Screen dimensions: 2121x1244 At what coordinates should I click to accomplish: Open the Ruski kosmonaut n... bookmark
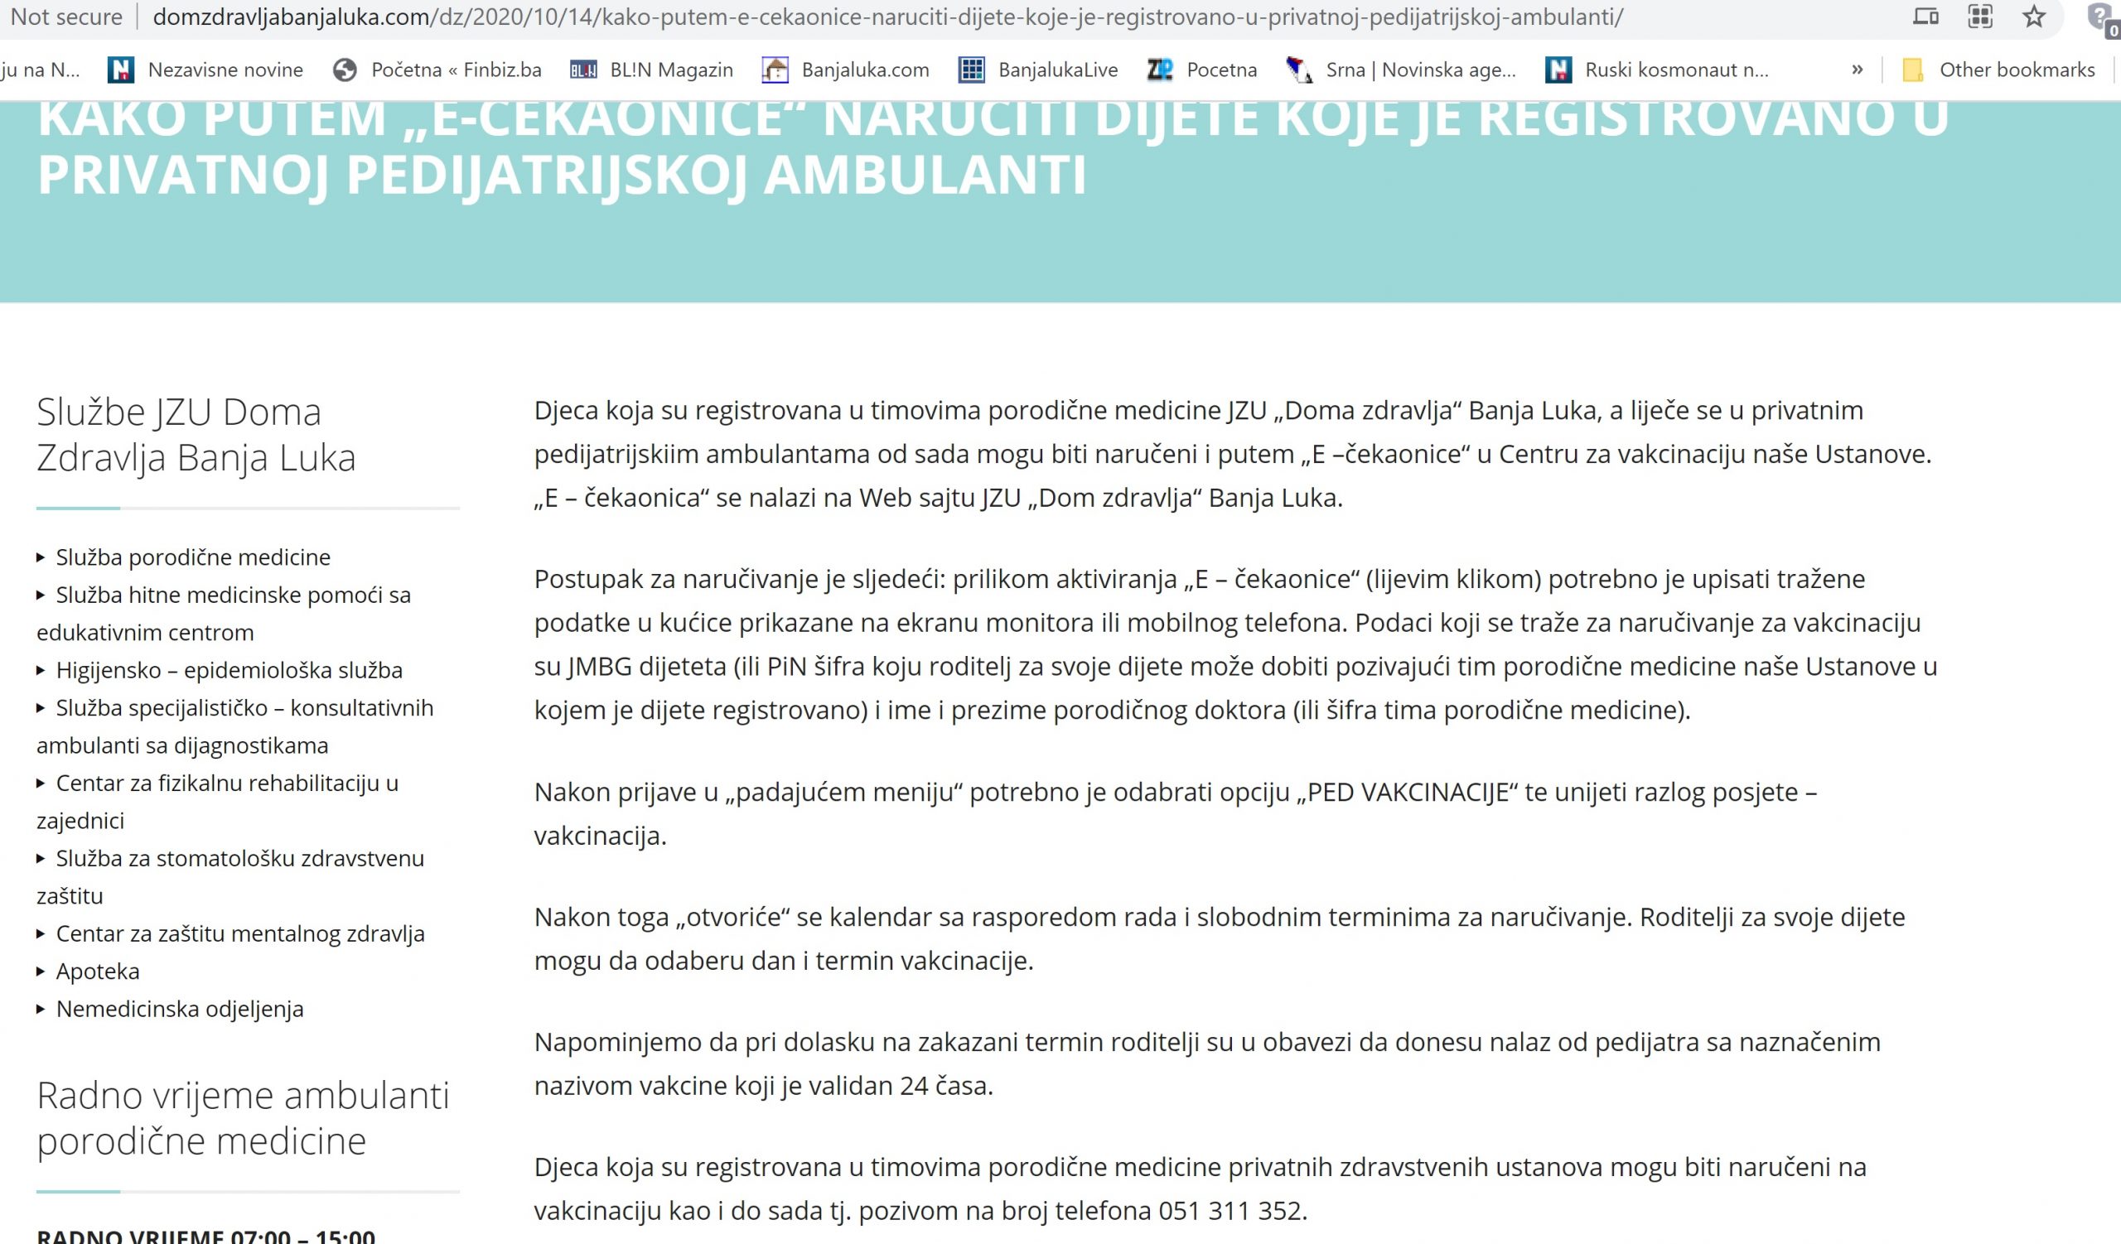click(x=1656, y=70)
